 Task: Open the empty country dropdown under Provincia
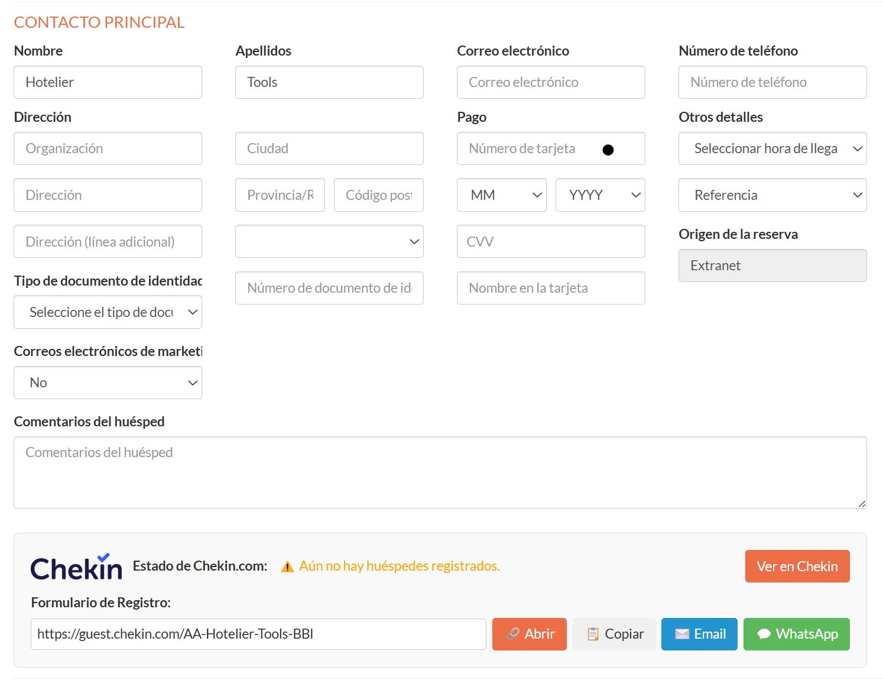329,241
